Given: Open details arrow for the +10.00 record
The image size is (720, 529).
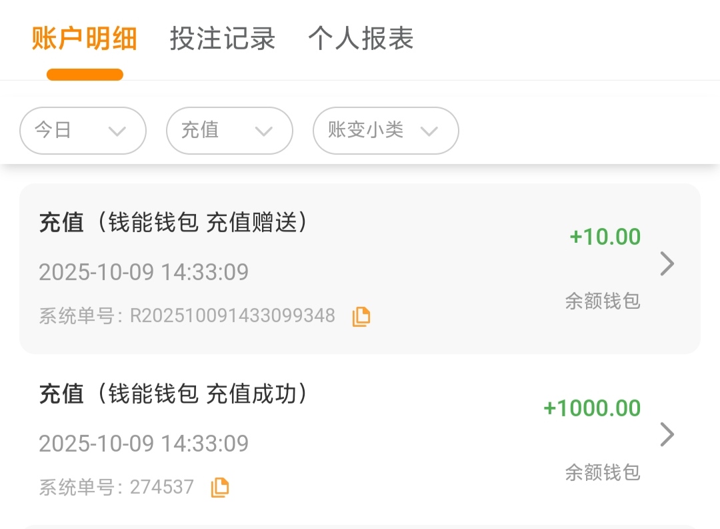Looking at the screenshot, I should 667,264.
